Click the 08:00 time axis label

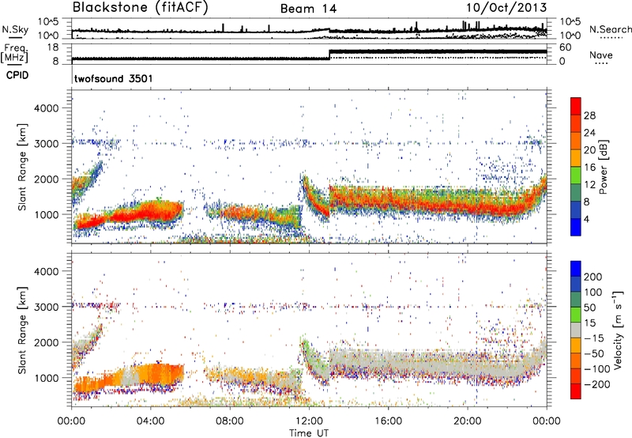point(230,421)
